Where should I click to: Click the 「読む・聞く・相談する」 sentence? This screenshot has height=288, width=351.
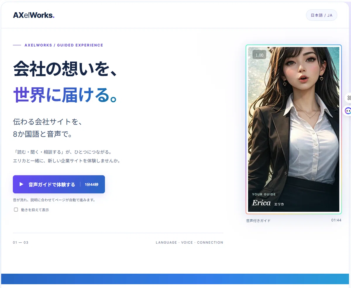click(62, 152)
